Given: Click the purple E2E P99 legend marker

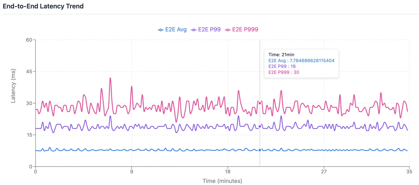Looking at the screenshot, I should click(x=194, y=29).
